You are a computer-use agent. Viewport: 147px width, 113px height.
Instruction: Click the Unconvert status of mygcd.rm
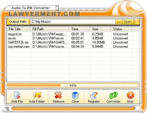pyautogui.click(x=121, y=34)
